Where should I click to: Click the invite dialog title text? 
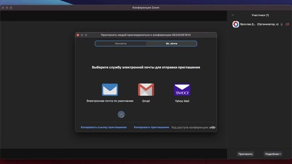(x=146, y=35)
